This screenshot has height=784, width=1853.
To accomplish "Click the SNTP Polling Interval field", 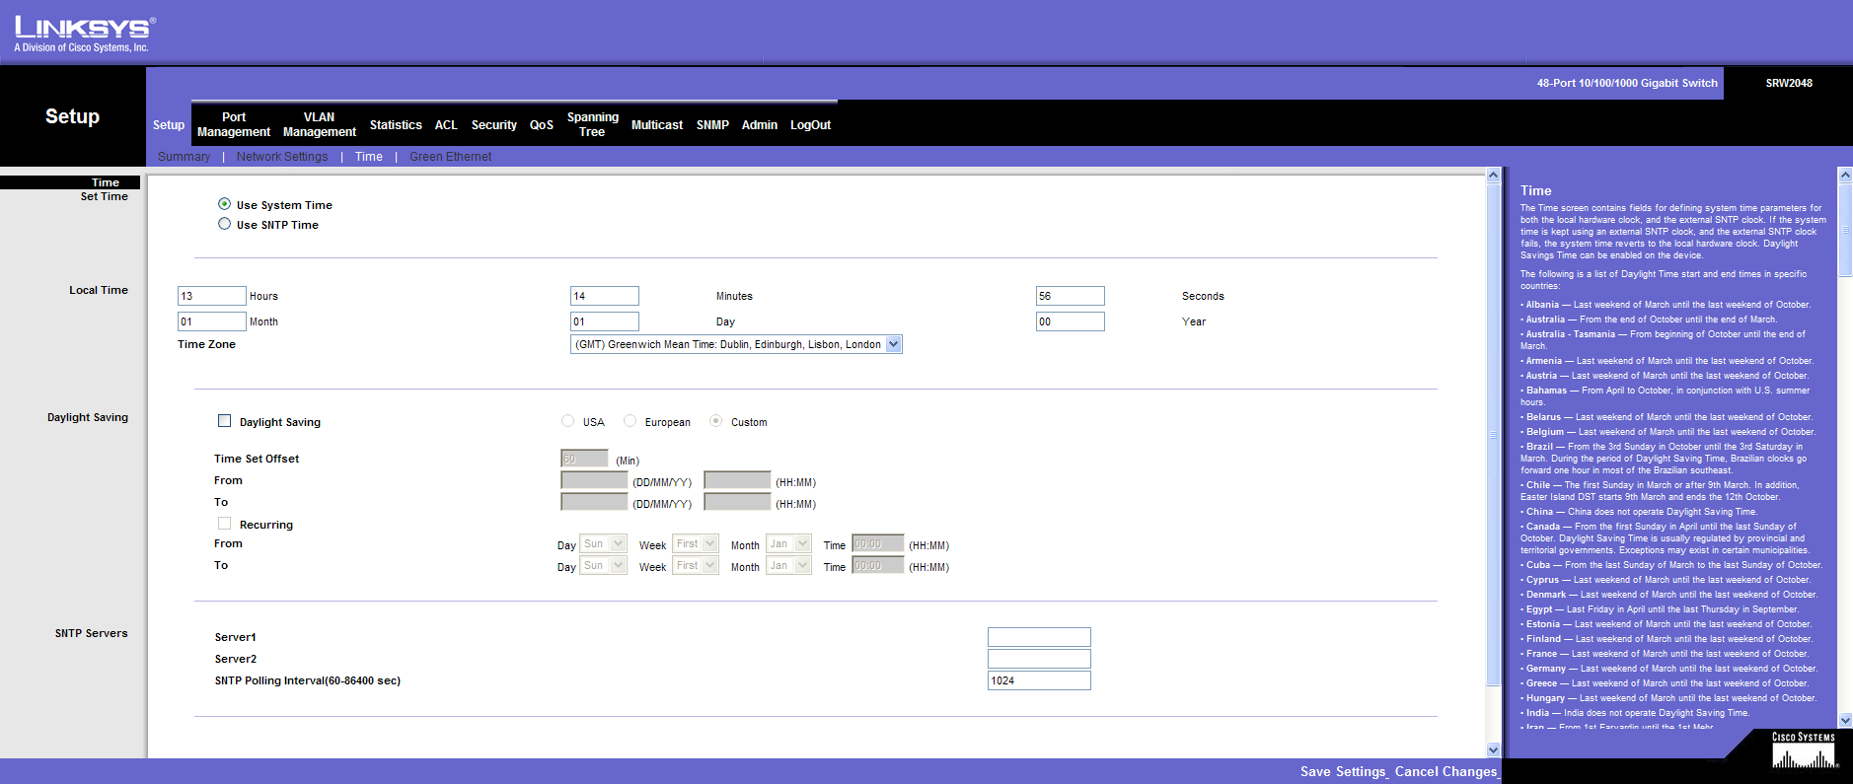I will pos(1038,680).
